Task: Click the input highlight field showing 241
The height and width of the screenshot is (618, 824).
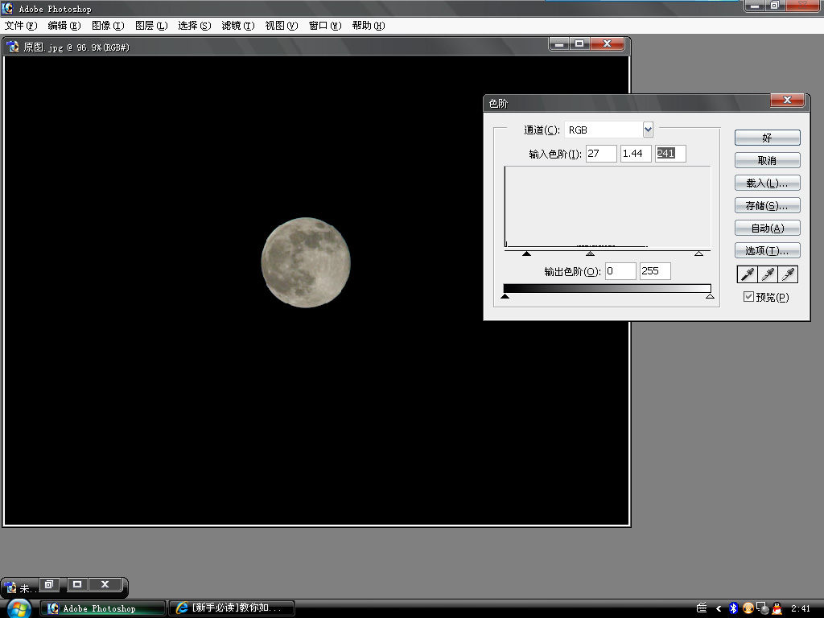Action: point(670,154)
